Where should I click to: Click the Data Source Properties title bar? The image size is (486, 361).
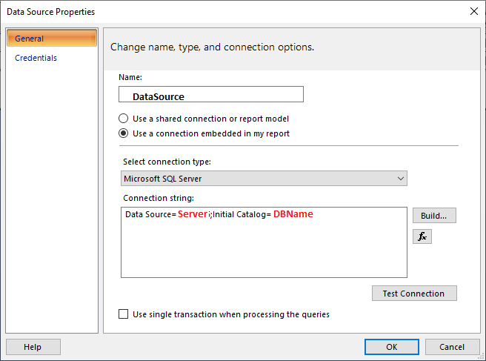pyautogui.click(x=222, y=11)
